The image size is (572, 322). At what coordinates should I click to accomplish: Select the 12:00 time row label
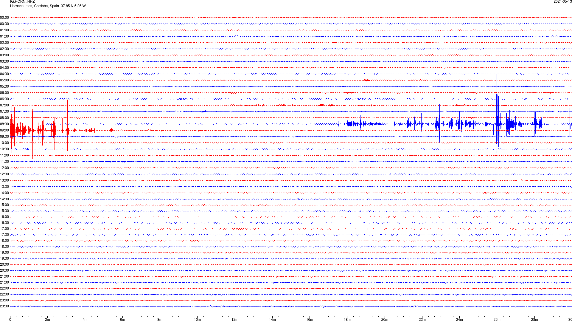4,168
